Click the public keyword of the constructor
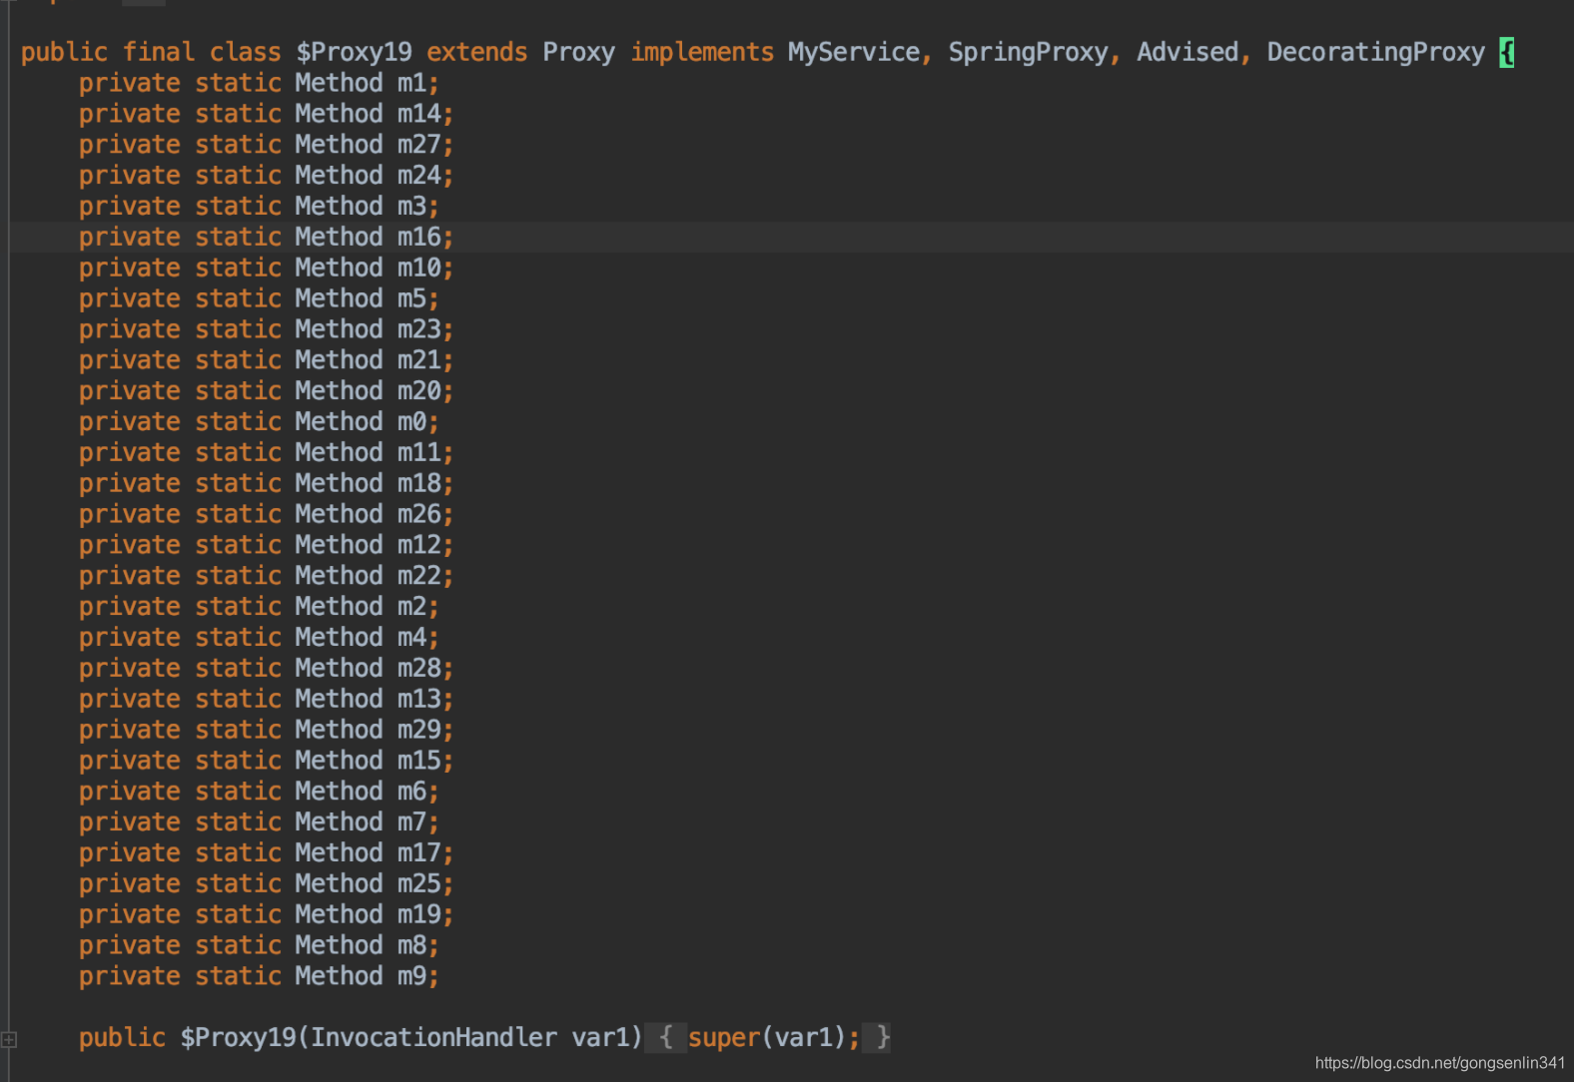 click(x=123, y=1038)
